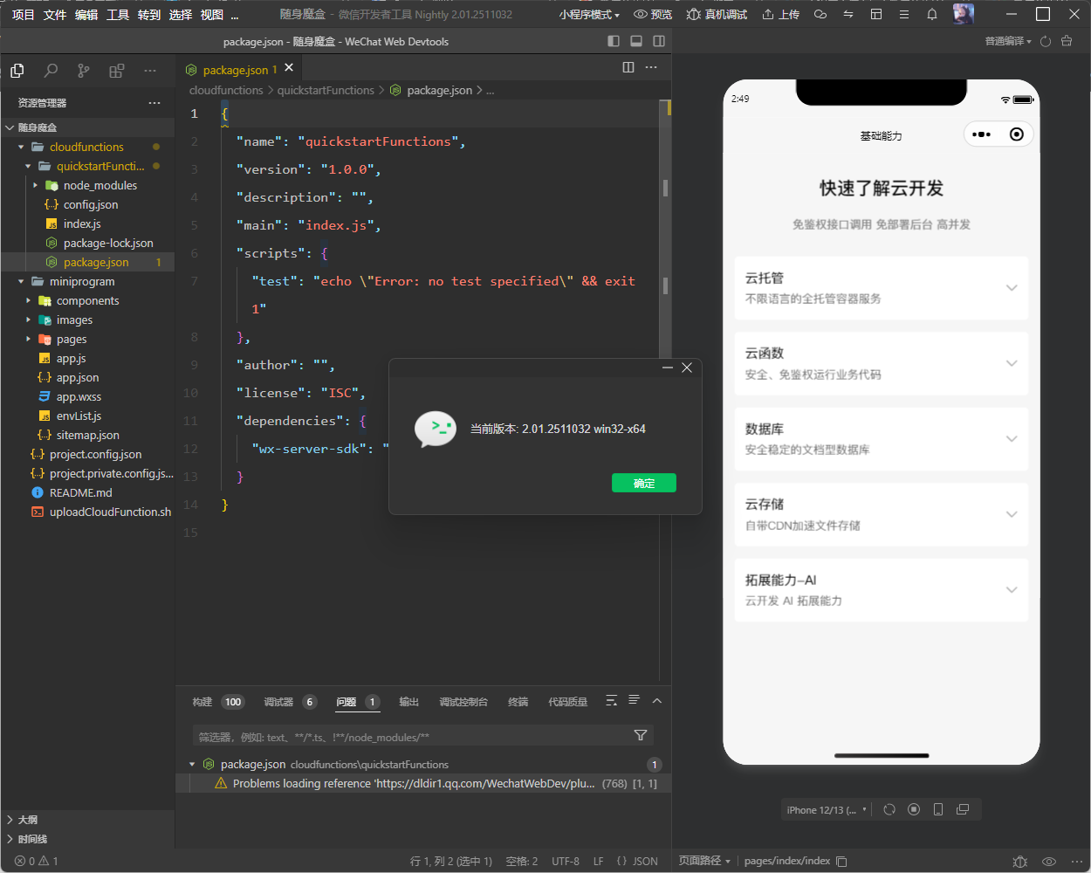
Task: Click the simulator phone device icon
Action: 938,809
